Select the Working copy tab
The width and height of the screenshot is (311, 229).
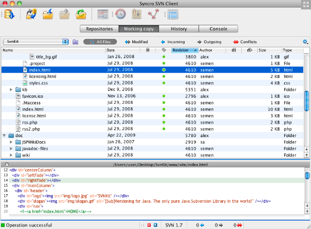click(x=139, y=29)
